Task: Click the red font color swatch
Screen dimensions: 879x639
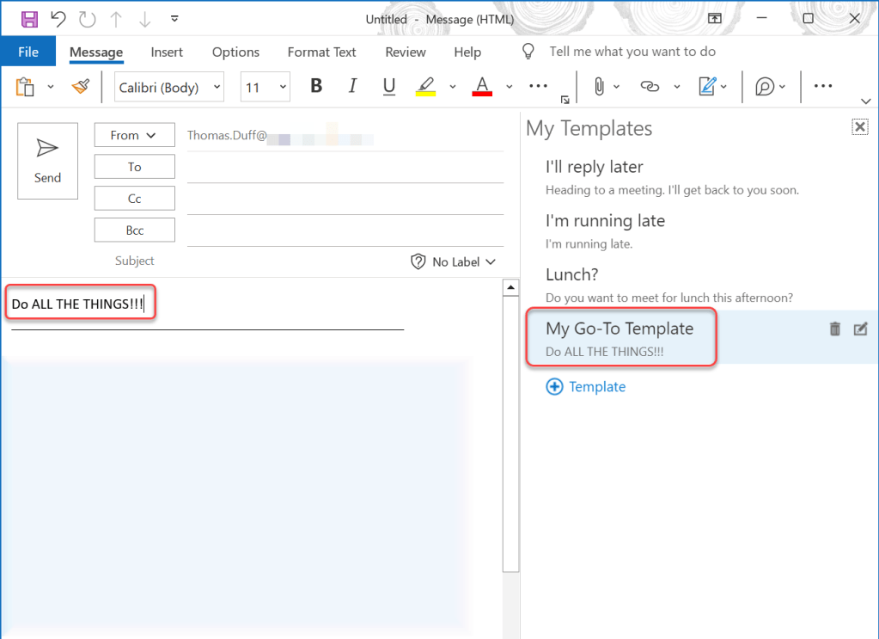Action: pos(482,86)
